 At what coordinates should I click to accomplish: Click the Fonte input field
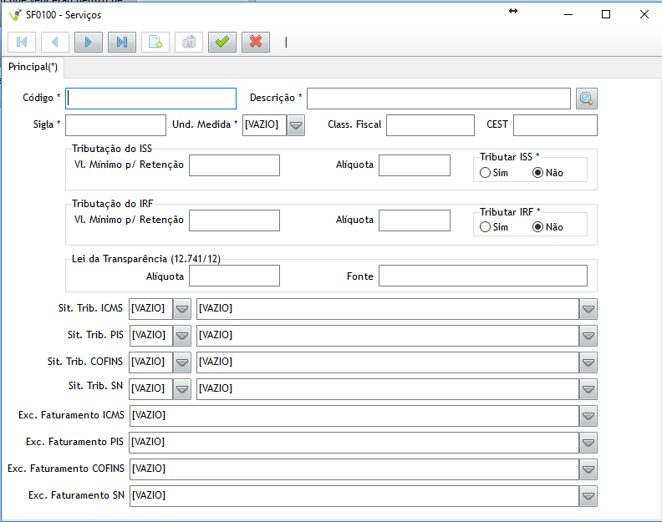(483, 276)
